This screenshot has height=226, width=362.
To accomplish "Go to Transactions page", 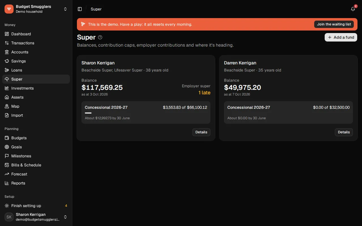I will coord(36,43).
